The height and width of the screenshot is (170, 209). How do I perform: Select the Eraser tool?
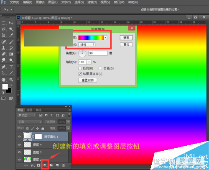pyautogui.click(x=3, y=54)
